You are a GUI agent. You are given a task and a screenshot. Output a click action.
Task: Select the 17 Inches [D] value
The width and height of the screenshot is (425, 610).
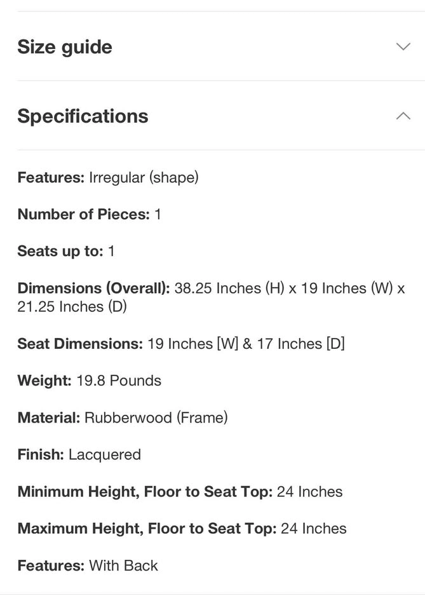coord(301,344)
